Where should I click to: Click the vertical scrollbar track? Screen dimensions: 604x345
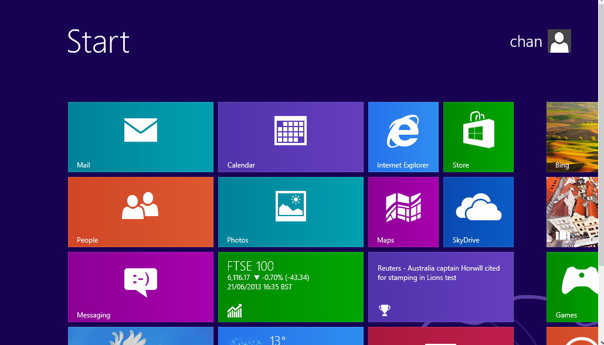tap(601, 302)
